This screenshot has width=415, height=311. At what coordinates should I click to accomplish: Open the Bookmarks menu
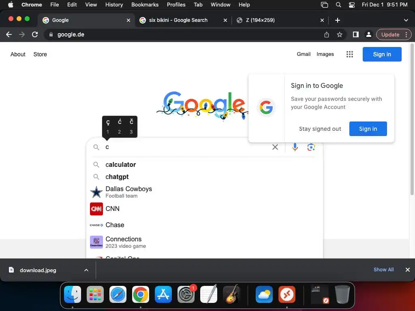pos(145,5)
